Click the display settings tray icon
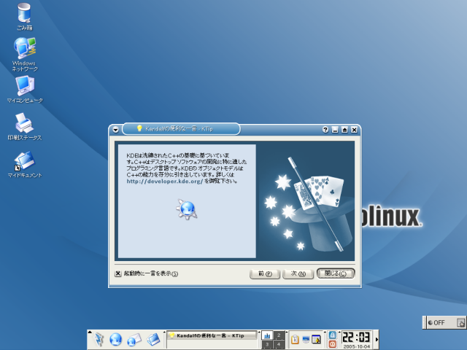 click(306, 339)
